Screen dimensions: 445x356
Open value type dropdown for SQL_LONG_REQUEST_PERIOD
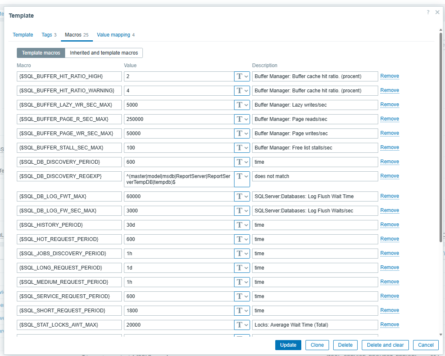[242, 267]
